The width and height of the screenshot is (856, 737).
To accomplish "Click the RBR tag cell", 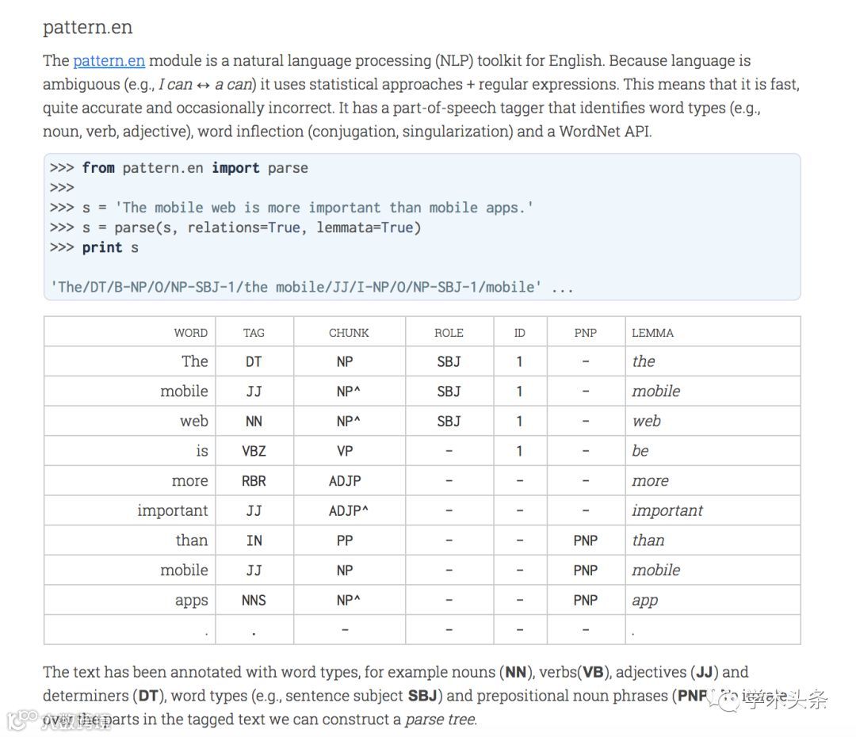I will coord(254,481).
